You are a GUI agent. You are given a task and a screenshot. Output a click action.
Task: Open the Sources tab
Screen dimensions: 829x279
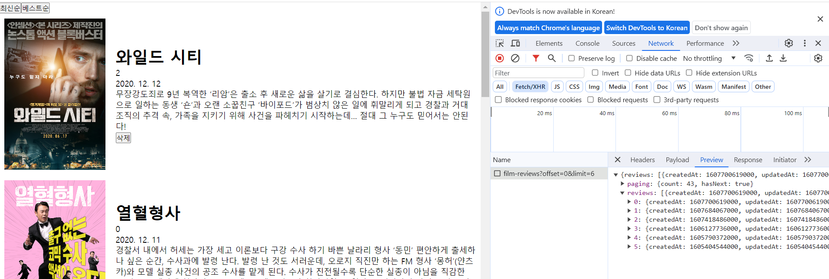624,43
